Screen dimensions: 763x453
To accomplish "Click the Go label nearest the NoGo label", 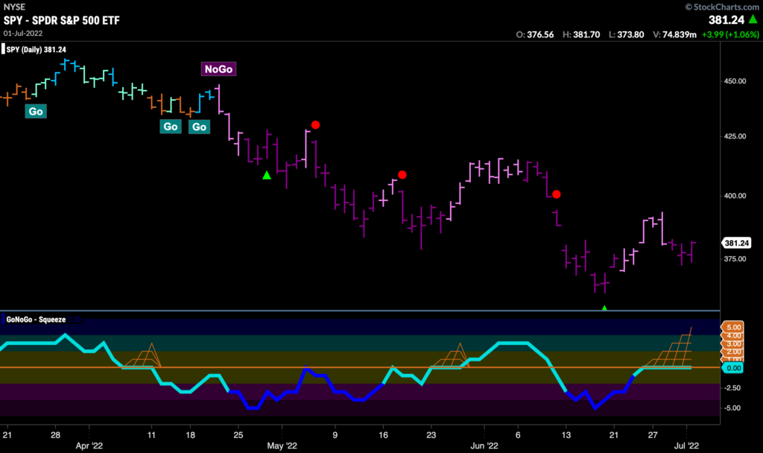I will pyautogui.click(x=199, y=127).
